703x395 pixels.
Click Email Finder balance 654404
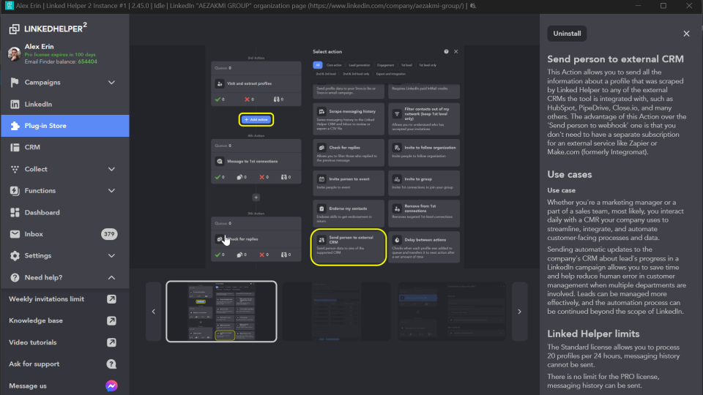pos(61,61)
